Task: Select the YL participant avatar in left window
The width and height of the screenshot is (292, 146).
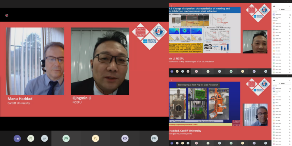Action: [95, 138]
